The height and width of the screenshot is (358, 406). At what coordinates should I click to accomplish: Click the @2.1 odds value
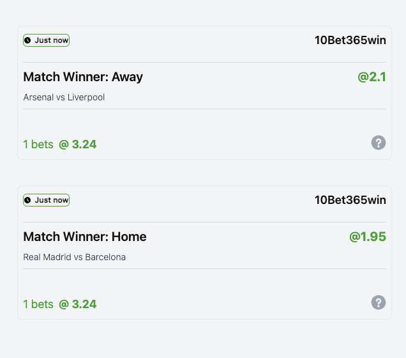(372, 77)
